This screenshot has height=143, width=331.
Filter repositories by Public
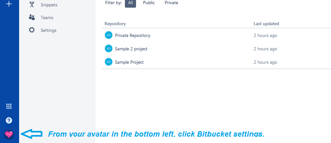click(x=149, y=3)
